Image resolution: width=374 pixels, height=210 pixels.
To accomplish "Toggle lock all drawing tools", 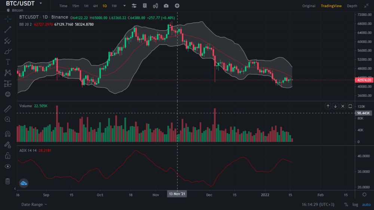I will coord(7,155).
